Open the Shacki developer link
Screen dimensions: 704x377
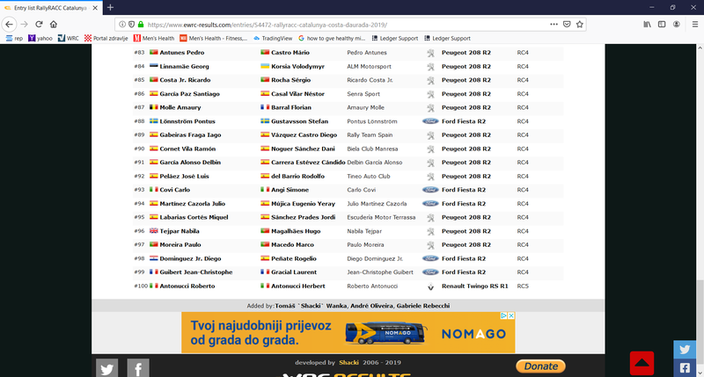click(348, 363)
